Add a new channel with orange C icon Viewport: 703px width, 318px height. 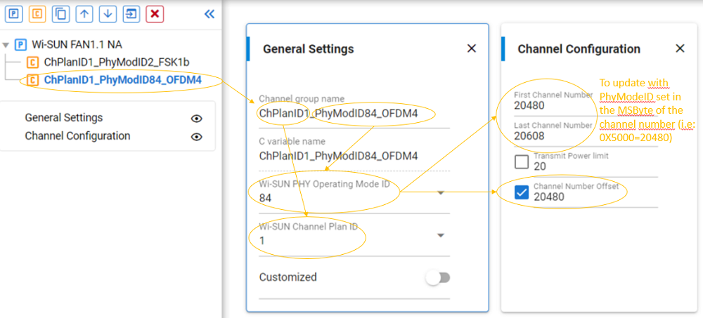pyautogui.click(x=37, y=14)
